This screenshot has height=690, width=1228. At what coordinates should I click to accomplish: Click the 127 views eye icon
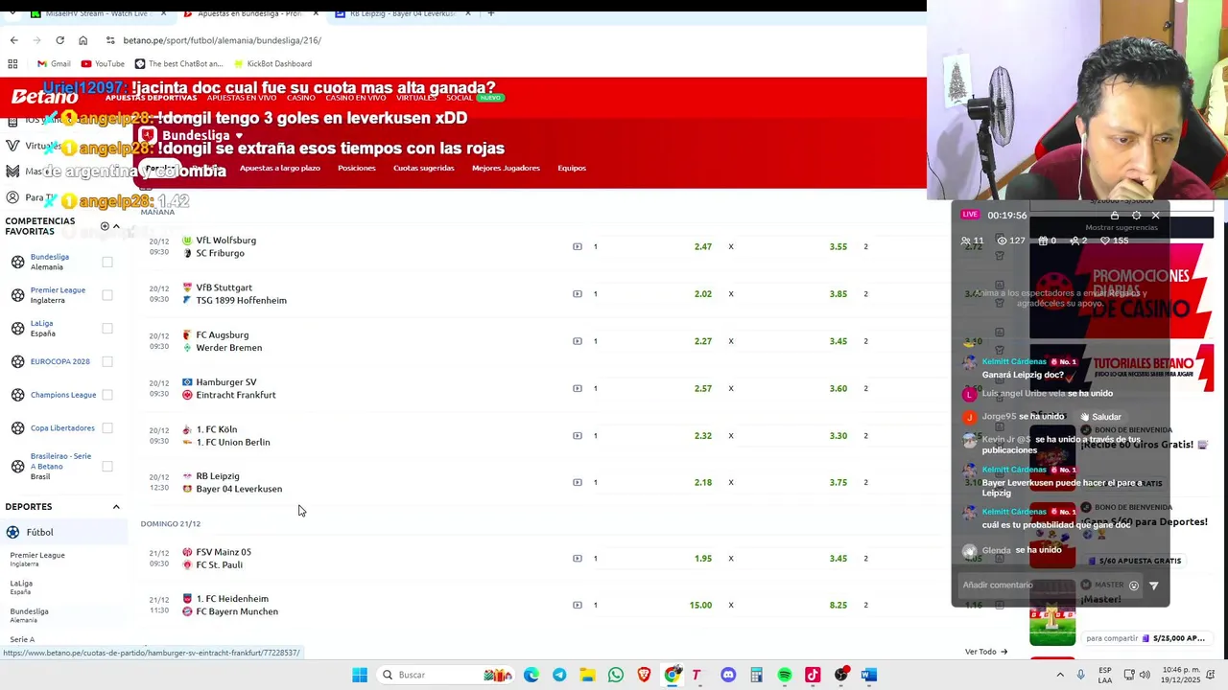[1001, 241]
